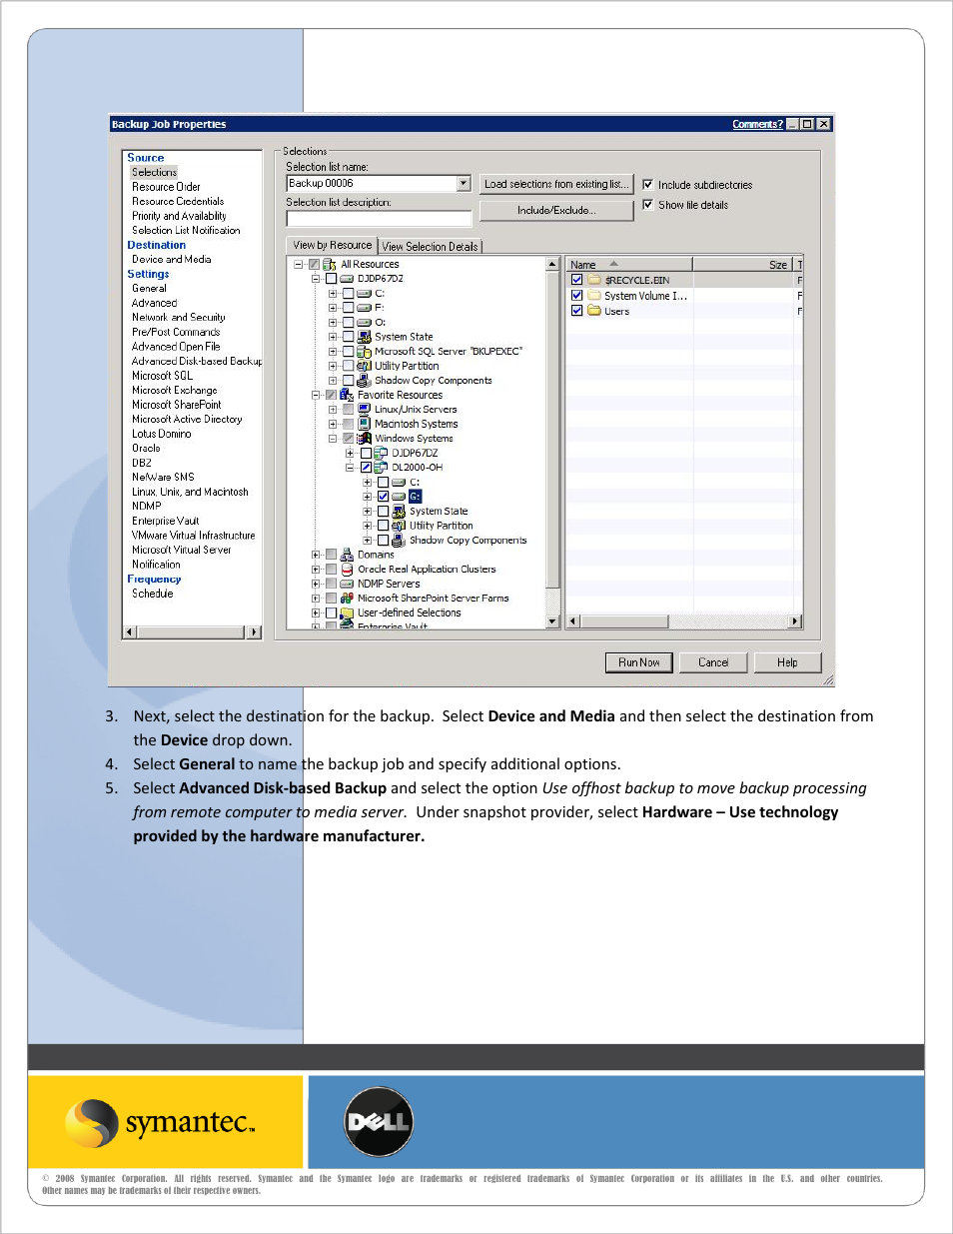The image size is (953, 1234).
Task: Sort by the Name column header
Action: [x=629, y=265]
